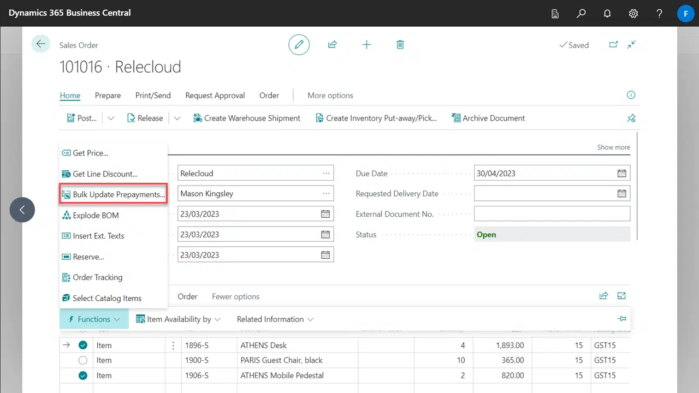Open Due Date calendar picker
The image size is (699, 393).
[621, 174]
